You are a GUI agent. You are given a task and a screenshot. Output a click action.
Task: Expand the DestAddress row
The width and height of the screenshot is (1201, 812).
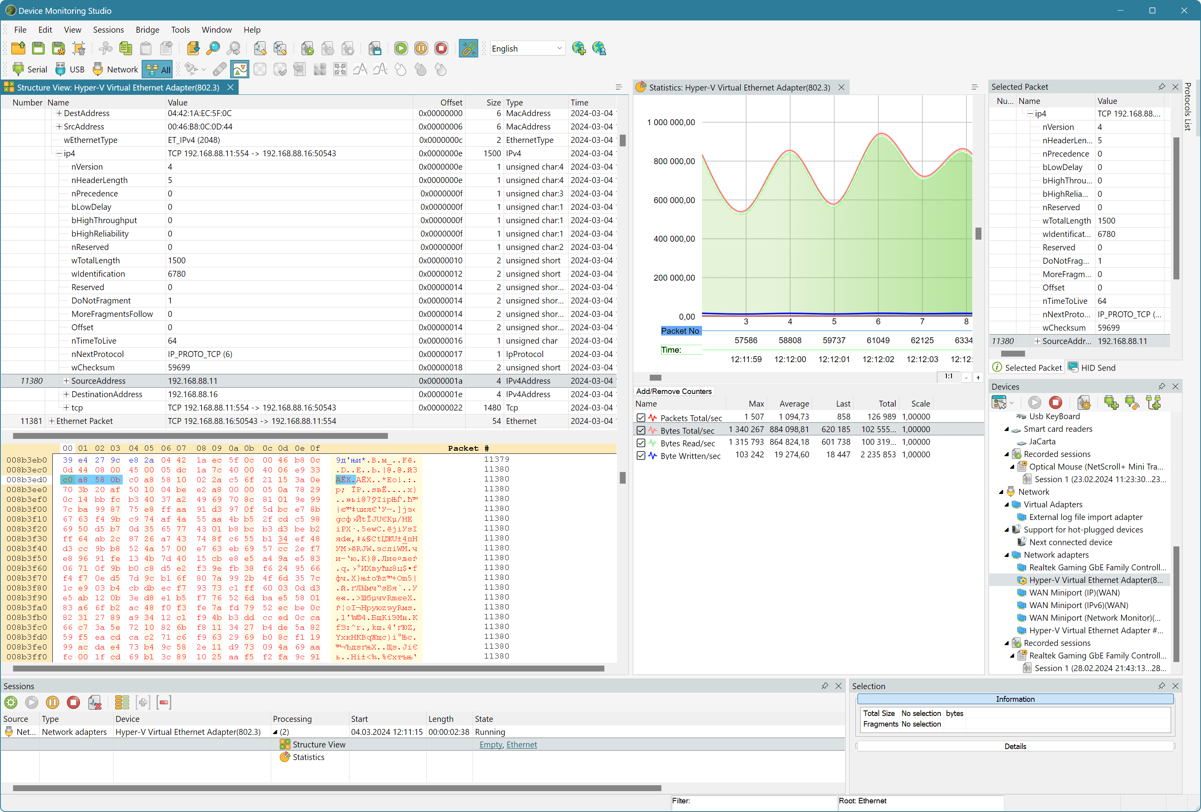(59, 113)
